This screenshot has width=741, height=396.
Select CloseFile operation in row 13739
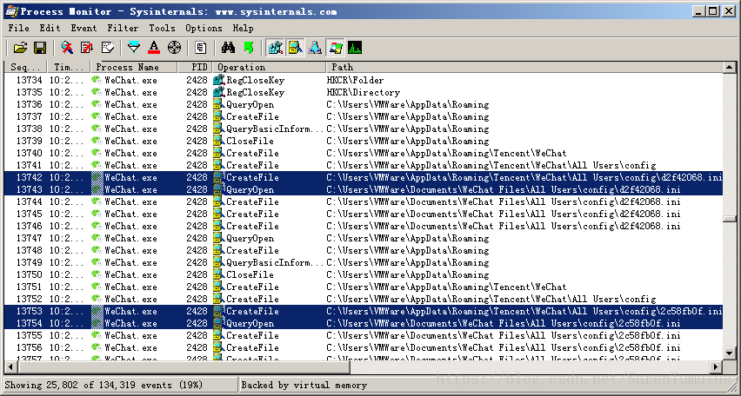pos(250,142)
